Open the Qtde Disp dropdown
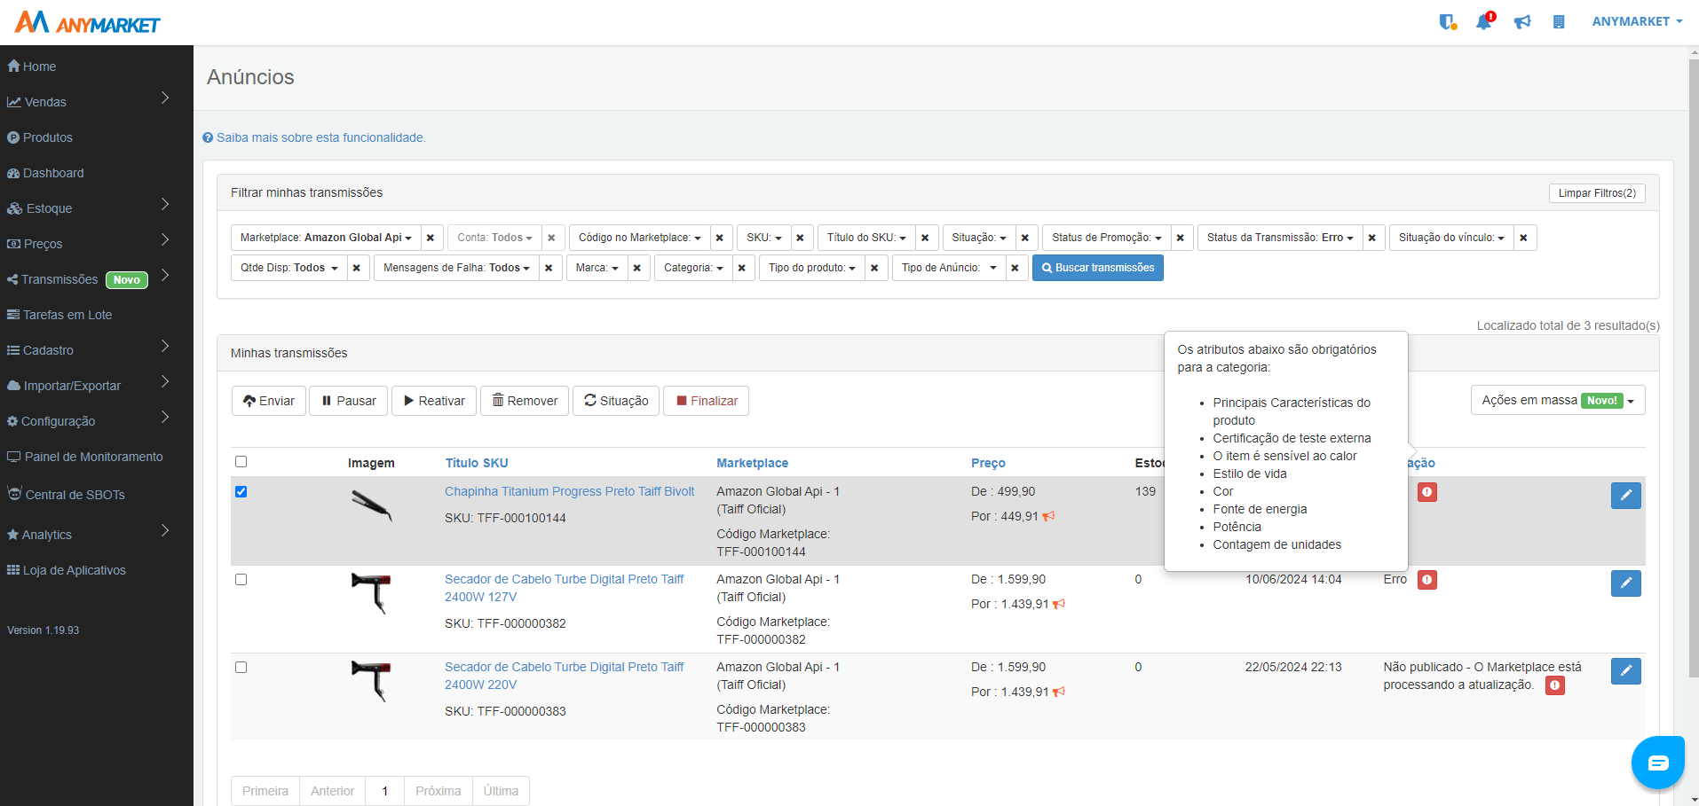The width and height of the screenshot is (1699, 806). click(289, 268)
